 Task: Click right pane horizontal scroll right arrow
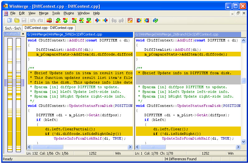238,147
